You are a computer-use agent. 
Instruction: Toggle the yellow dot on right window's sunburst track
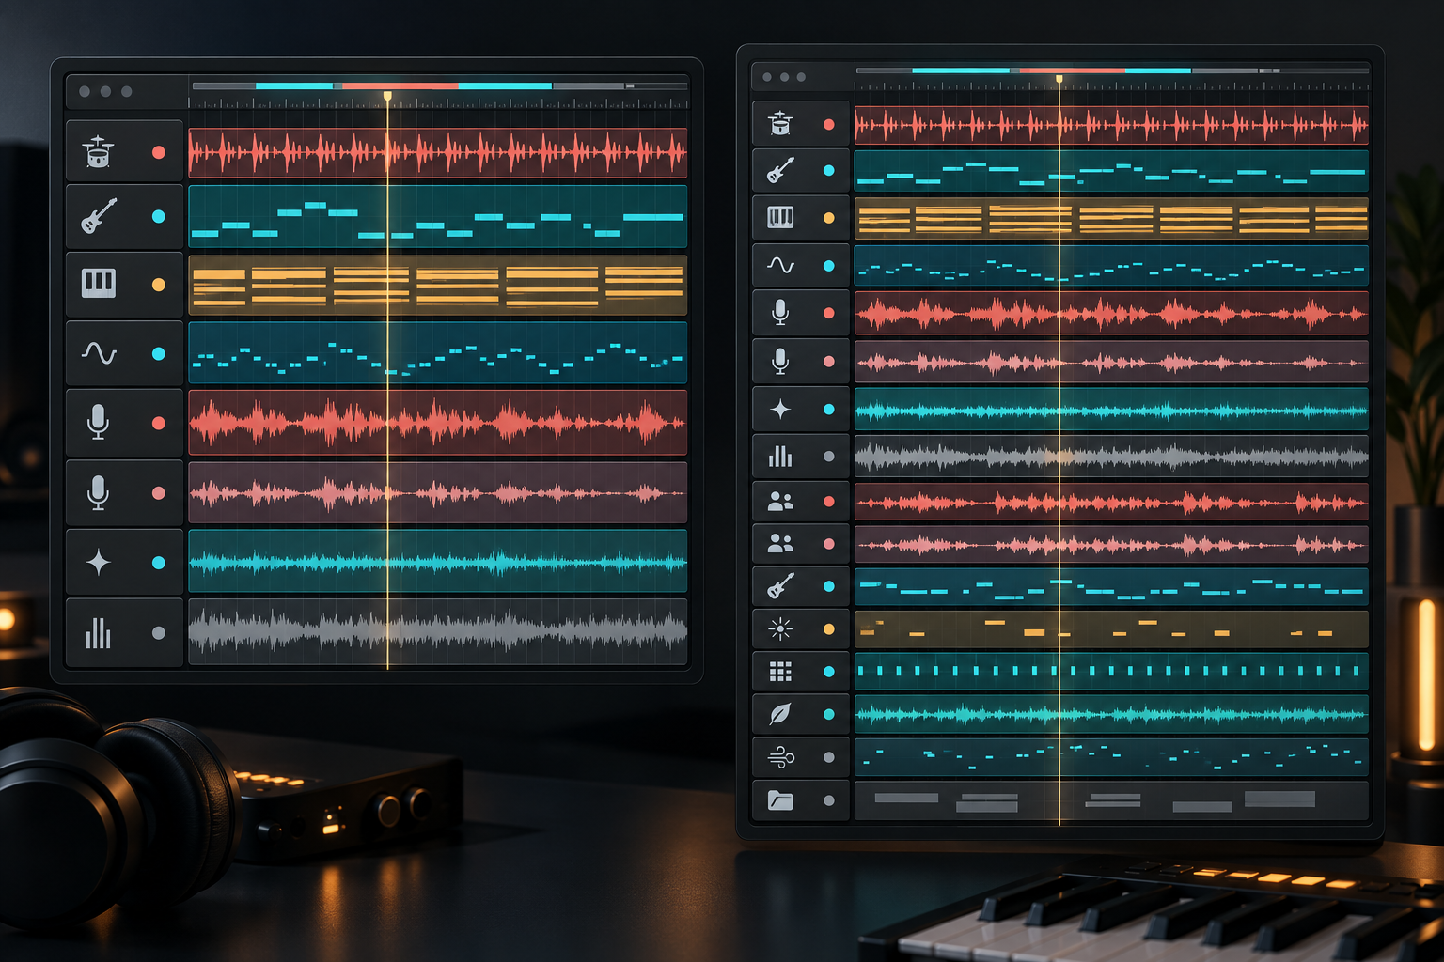tap(829, 629)
